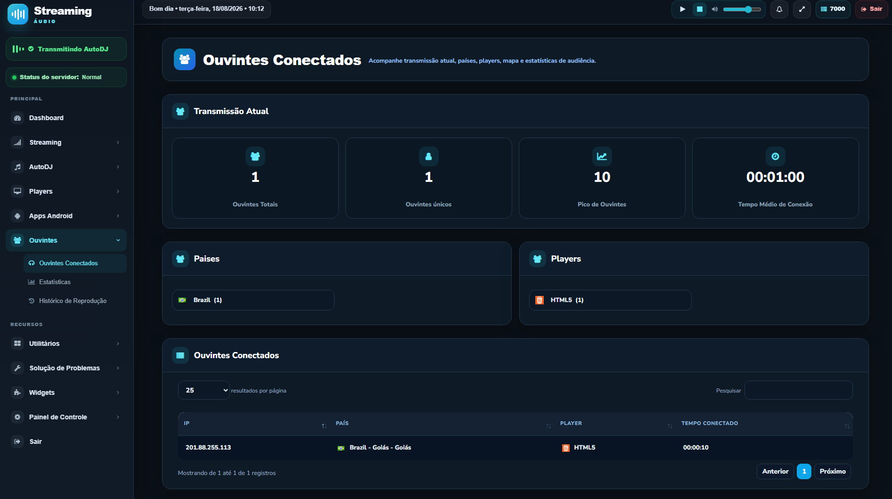
Task: Click the Pico de Ouvintes chart icon
Action: [x=602, y=156]
